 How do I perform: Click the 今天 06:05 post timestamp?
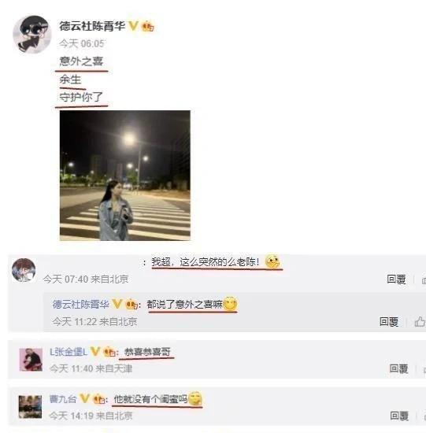(x=82, y=43)
